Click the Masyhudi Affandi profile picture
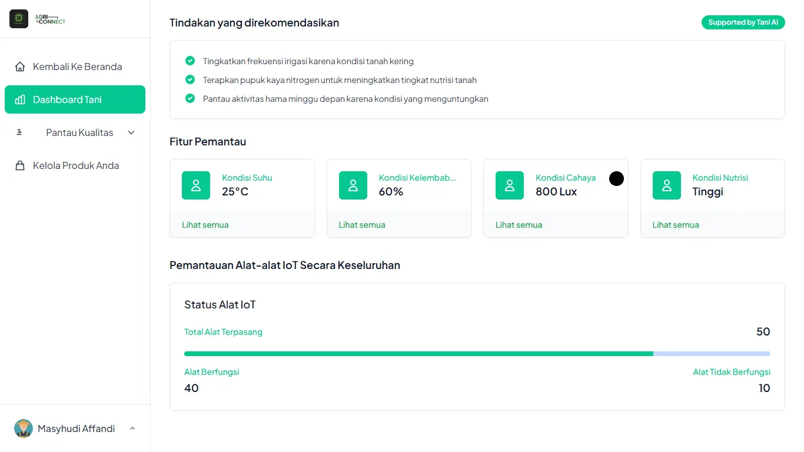Viewport: 804px width, 452px height. tap(23, 428)
